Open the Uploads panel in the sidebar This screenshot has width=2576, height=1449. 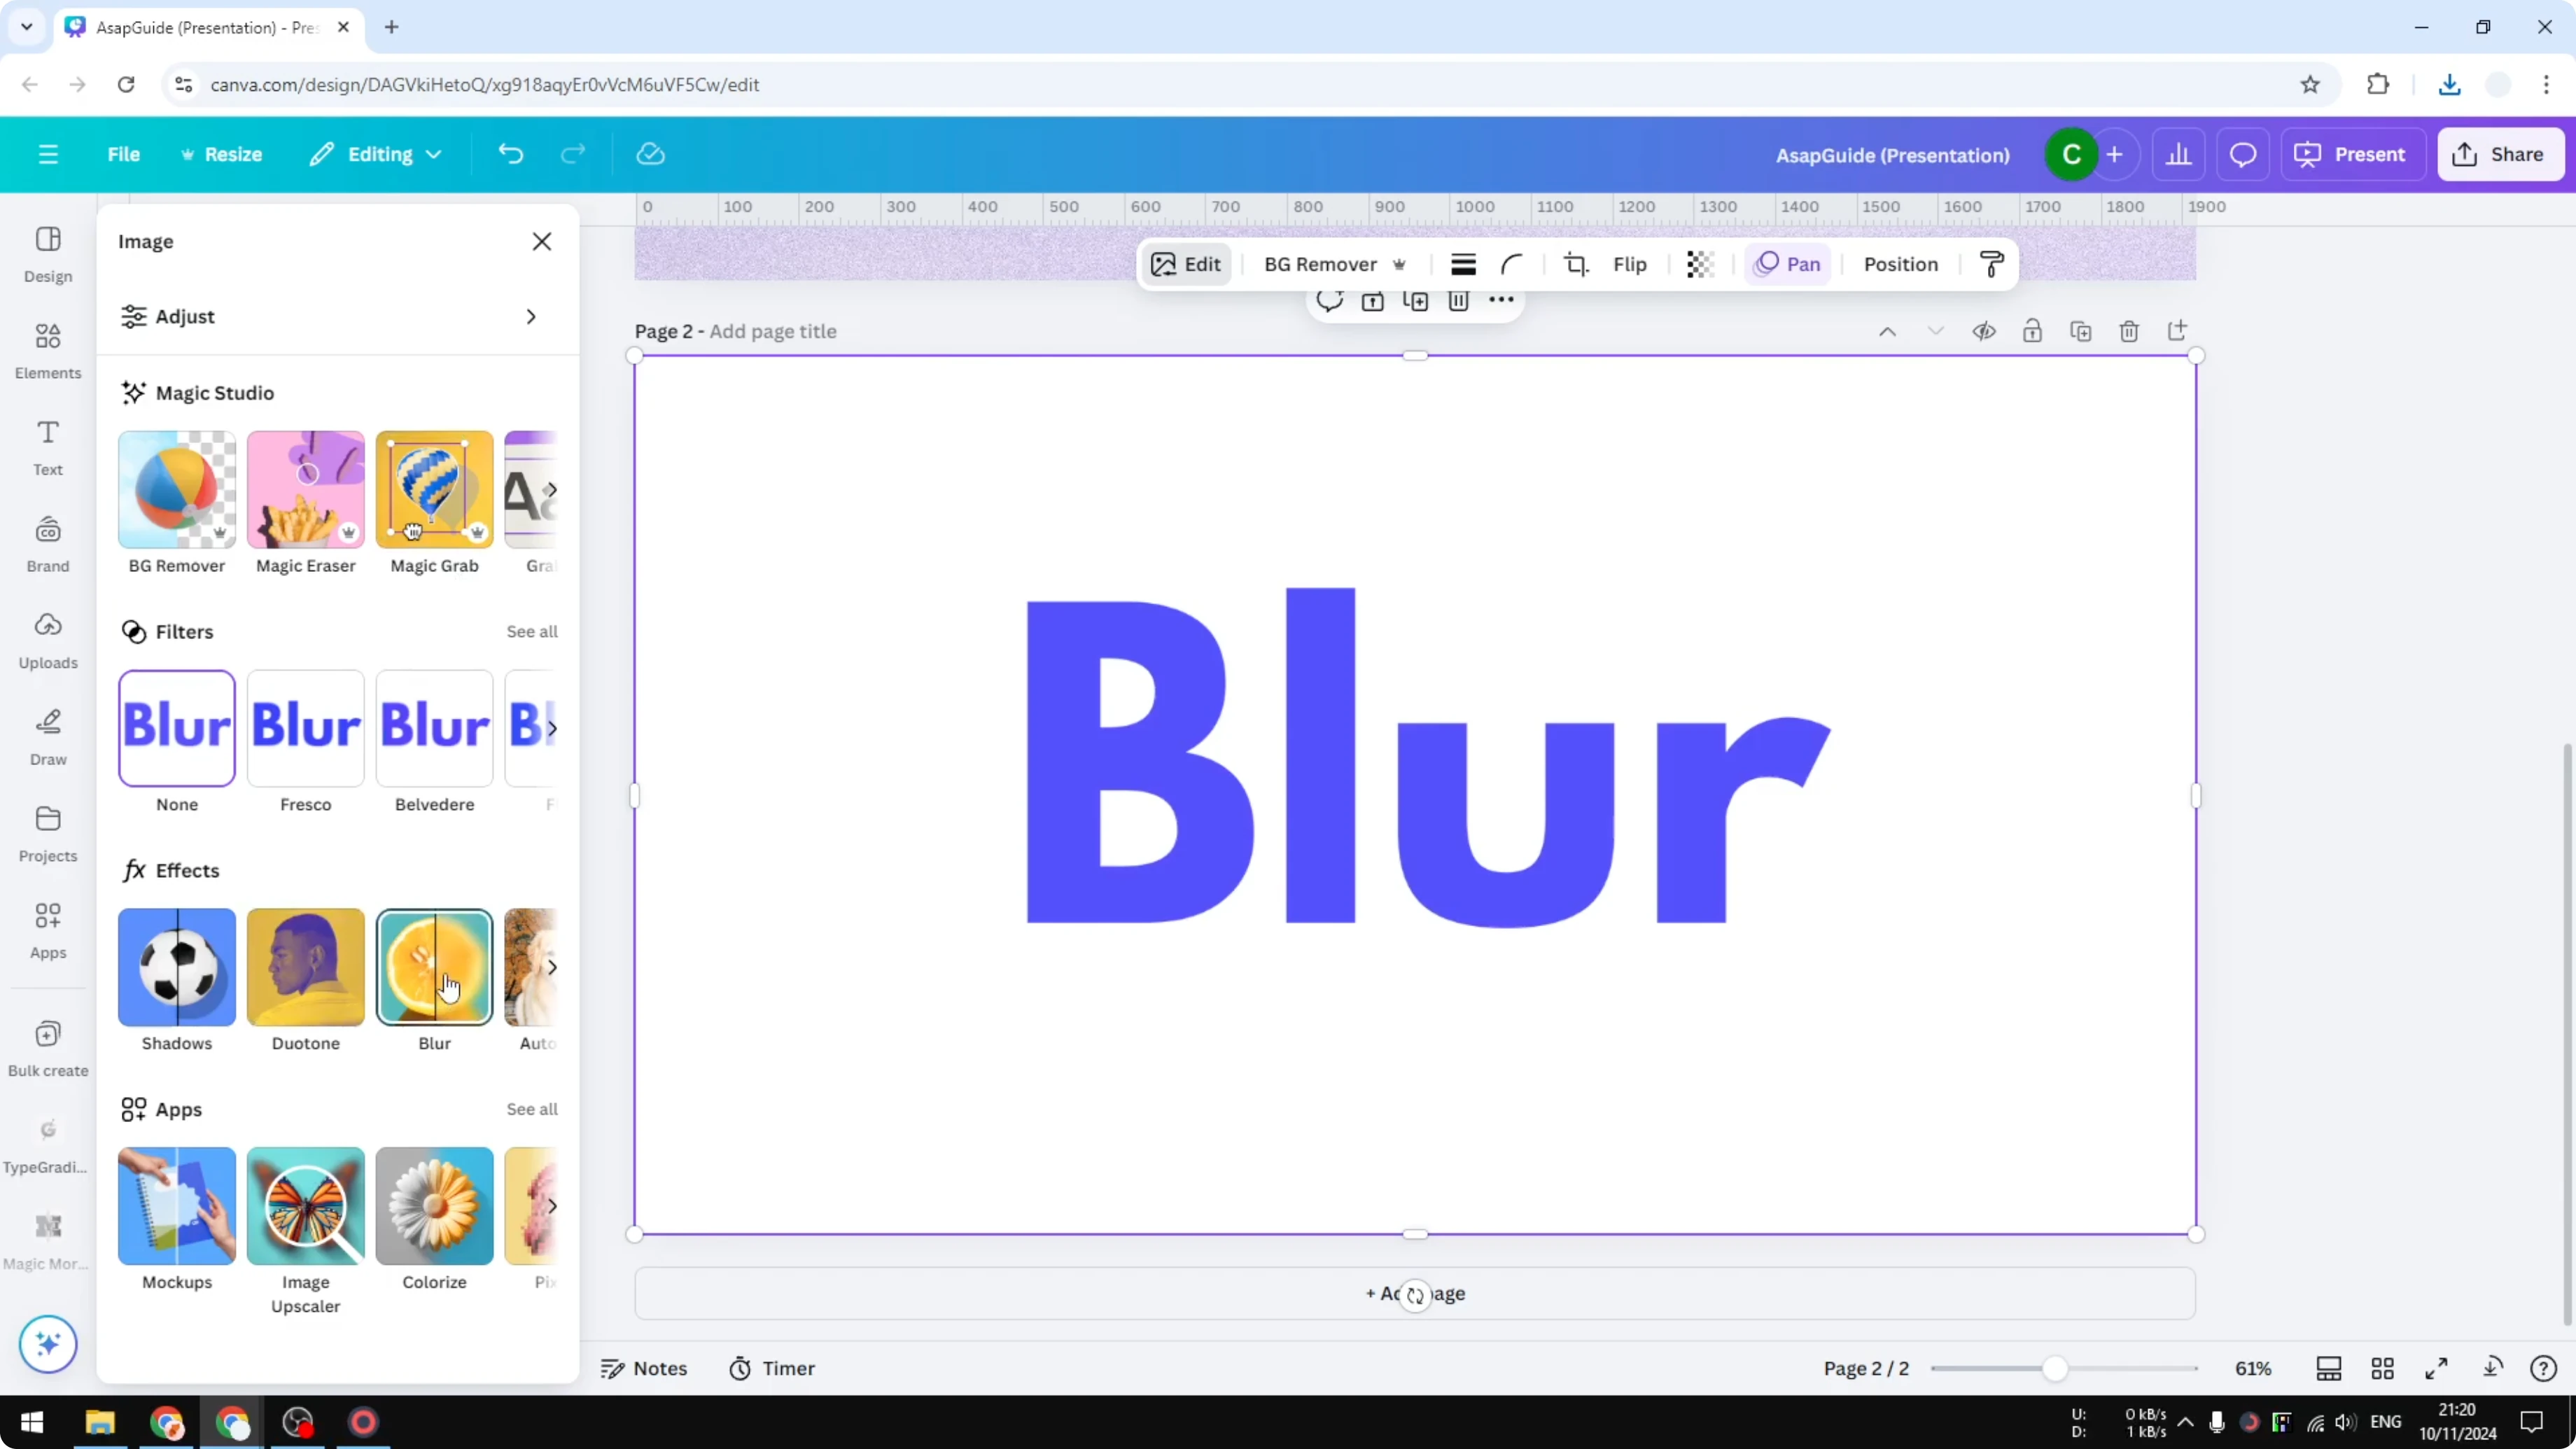[47, 640]
